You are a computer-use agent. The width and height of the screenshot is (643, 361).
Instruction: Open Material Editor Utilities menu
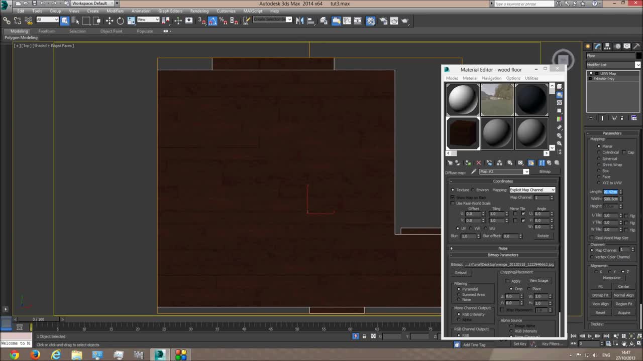[x=531, y=78]
